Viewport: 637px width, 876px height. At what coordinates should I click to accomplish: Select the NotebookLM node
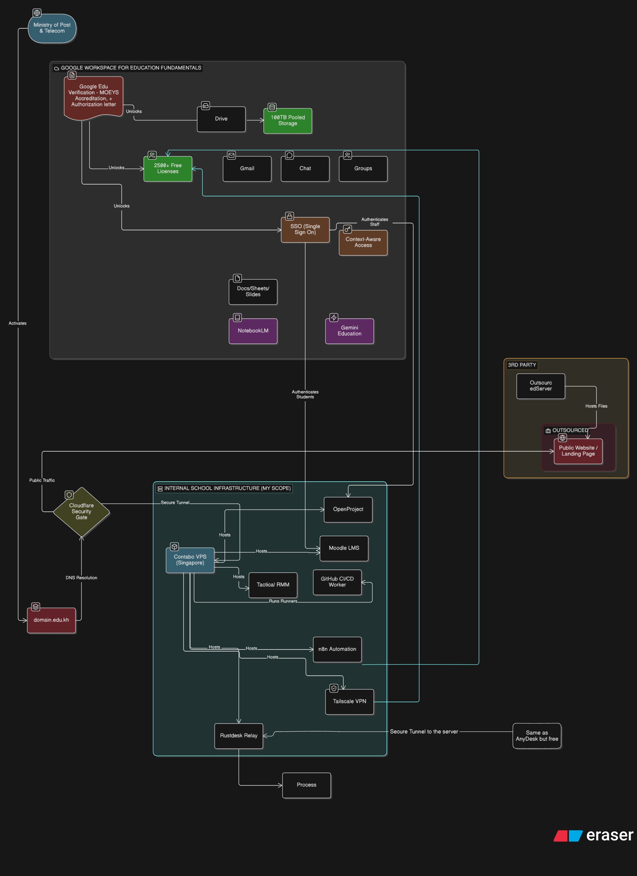point(253,331)
